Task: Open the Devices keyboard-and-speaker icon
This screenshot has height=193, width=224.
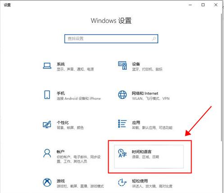Action: (123, 66)
